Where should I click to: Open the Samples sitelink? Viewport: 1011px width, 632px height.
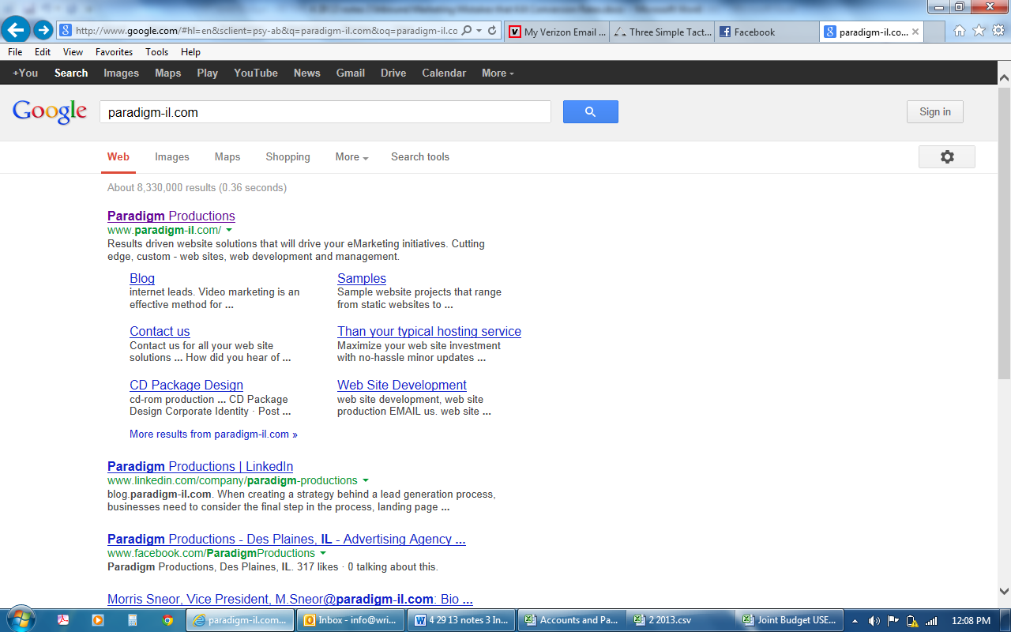coord(362,278)
